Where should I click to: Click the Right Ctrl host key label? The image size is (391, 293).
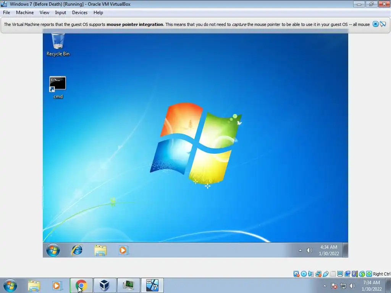pyautogui.click(x=382, y=274)
